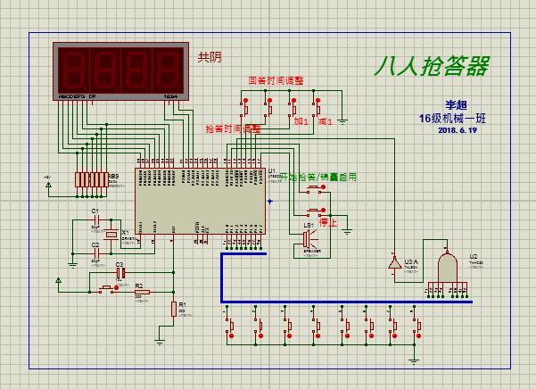Screen dimensions: 536x389
Task: Click the rightmost player button on bus
Action: click(416, 327)
